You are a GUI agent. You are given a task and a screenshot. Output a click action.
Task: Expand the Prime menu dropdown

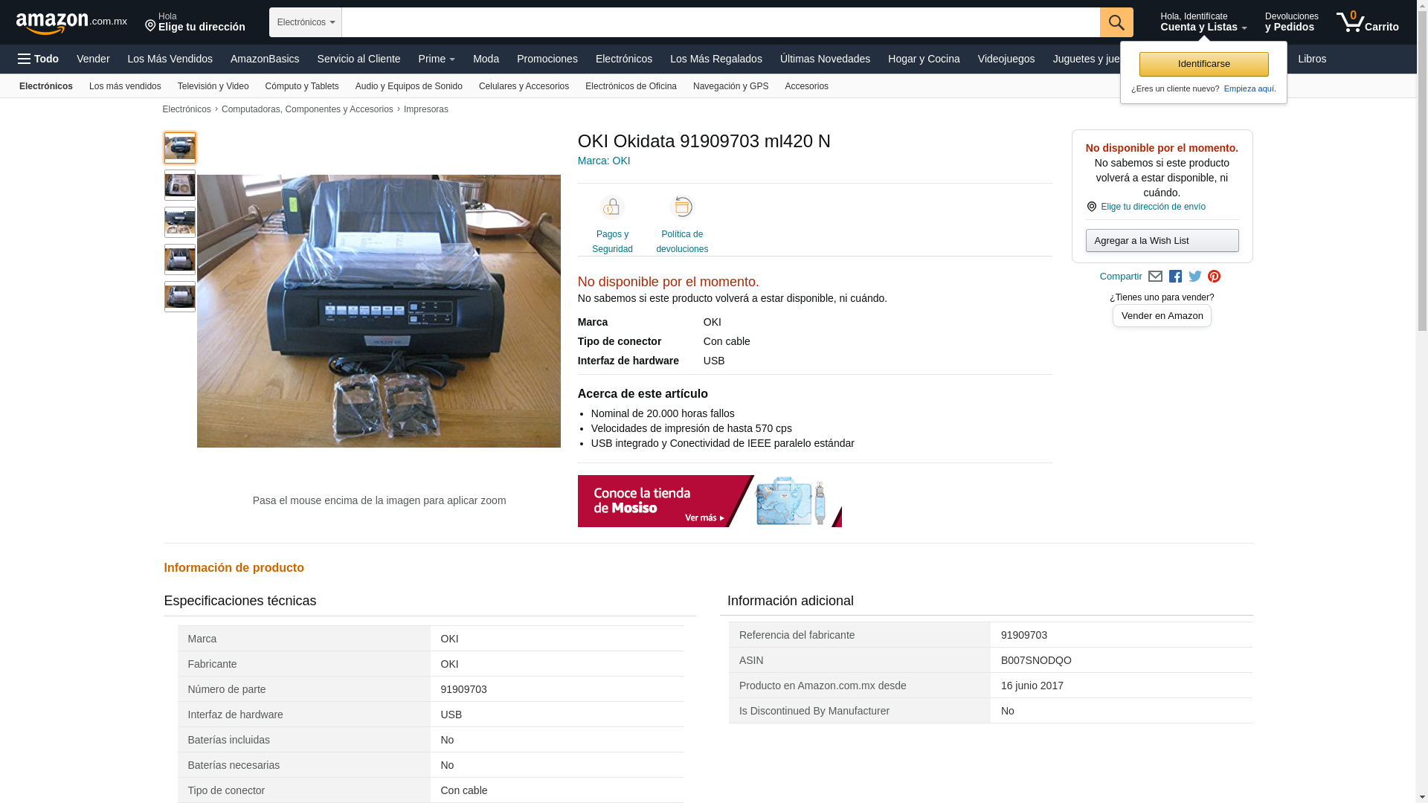437,59
